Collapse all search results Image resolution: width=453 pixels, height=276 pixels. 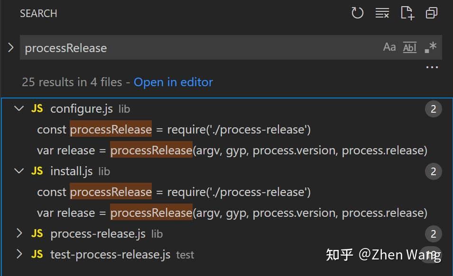click(x=431, y=13)
